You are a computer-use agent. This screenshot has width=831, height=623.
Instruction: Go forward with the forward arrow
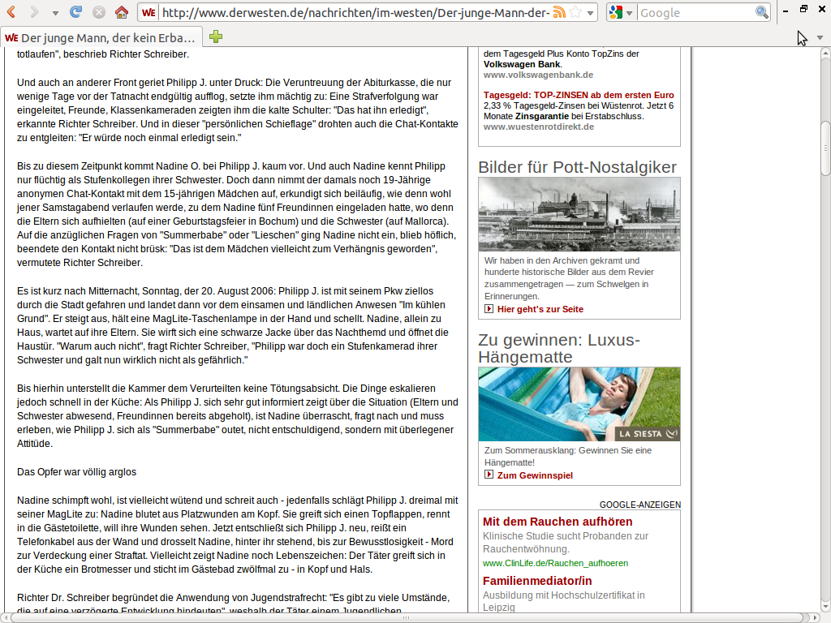pos(34,11)
